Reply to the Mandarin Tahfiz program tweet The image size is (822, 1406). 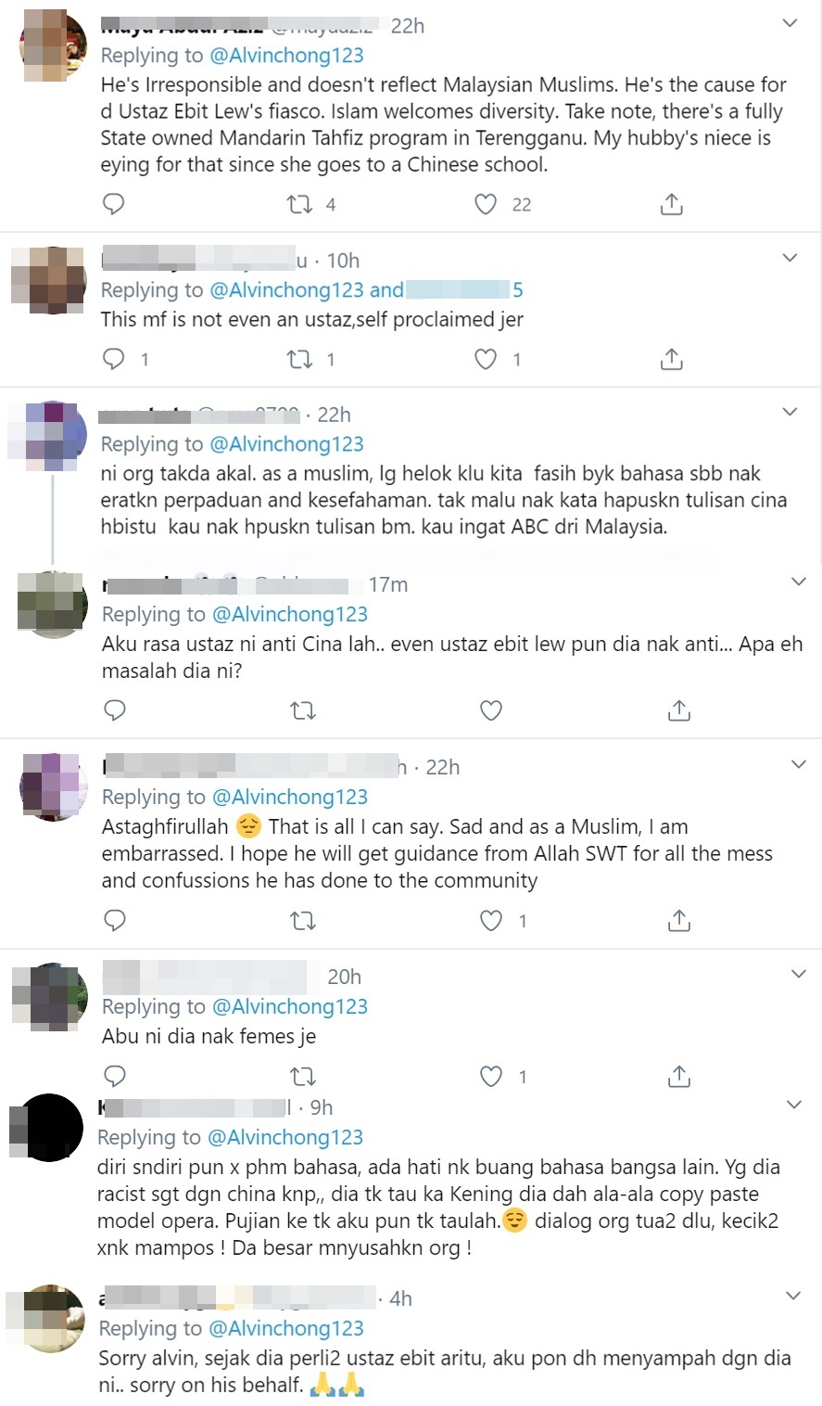point(113,204)
